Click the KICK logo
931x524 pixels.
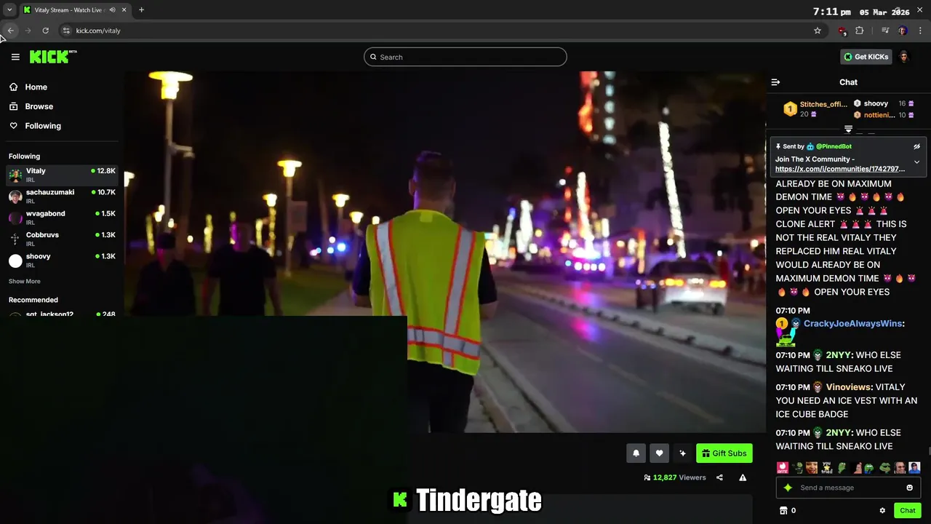click(53, 57)
